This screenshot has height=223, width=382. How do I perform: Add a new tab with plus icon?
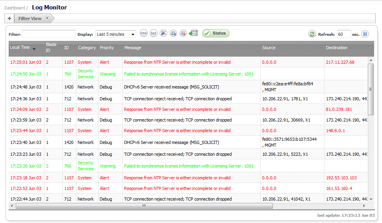[x=9, y=18]
